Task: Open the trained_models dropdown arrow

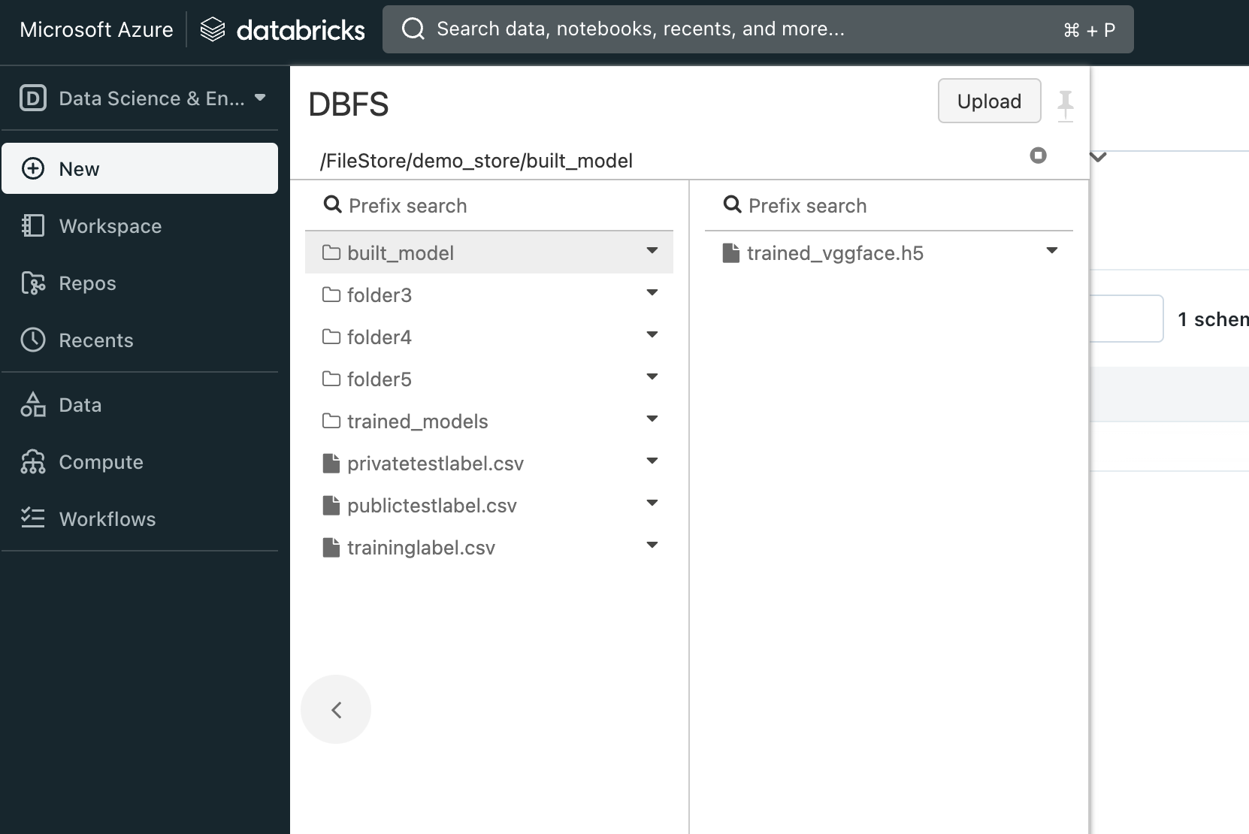Action: pos(652,419)
